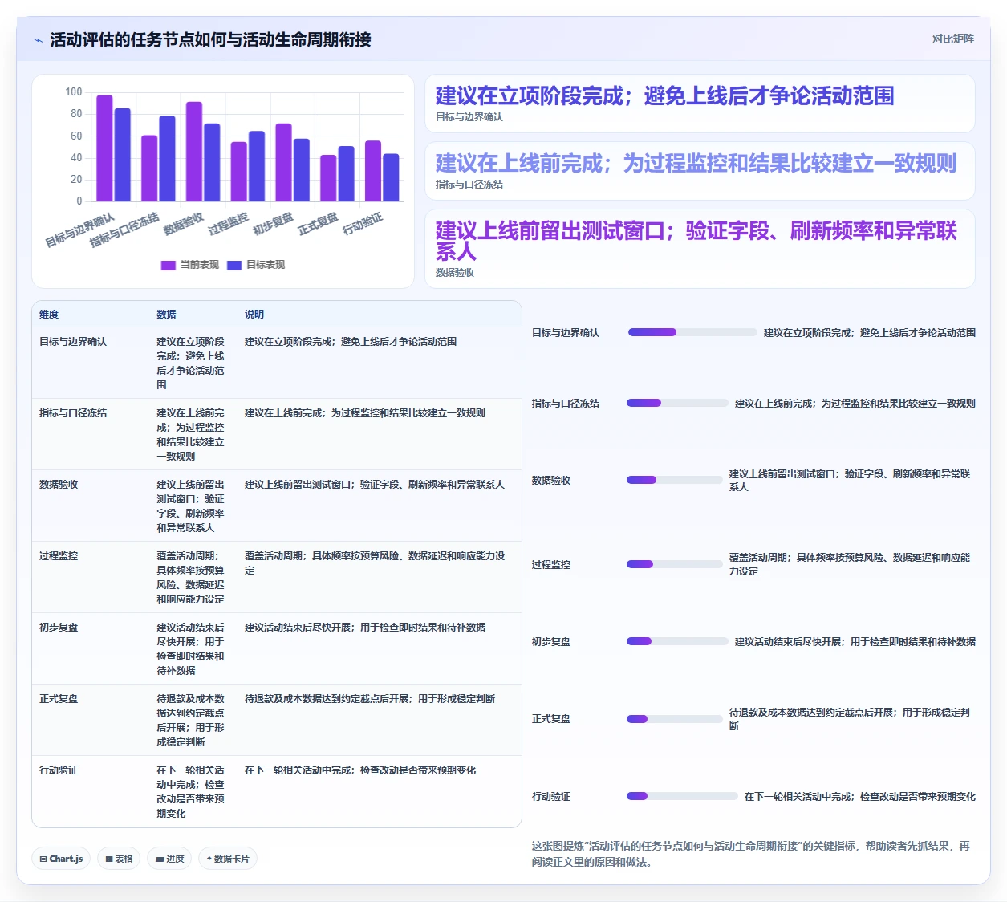Screen dimensions: 1007x902
Task: Click the 进度 tag button
Action: click(169, 859)
